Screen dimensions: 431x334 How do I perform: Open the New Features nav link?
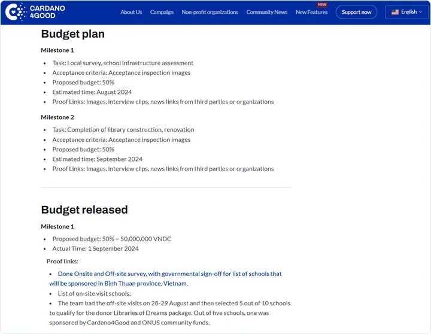tap(311, 13)
